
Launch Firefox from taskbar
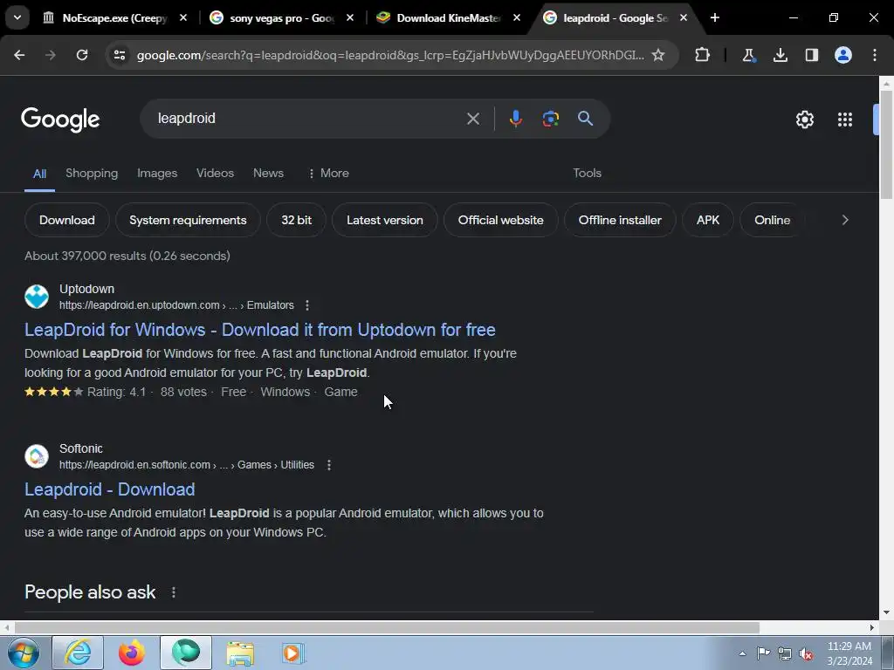click(132, 653)
